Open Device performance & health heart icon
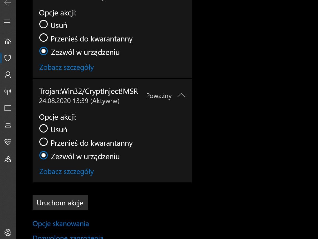Image resolution: width=318 pixels, height=239 pixels. coord(8,142)
